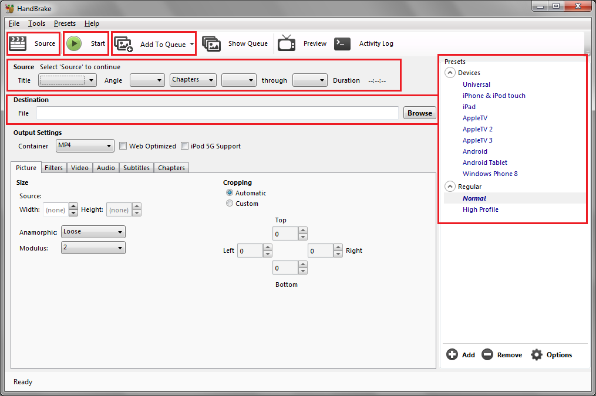This screenshot has height=396, width=596.
Task: Open the Show Queue icon
Action: tap(211, 43)
